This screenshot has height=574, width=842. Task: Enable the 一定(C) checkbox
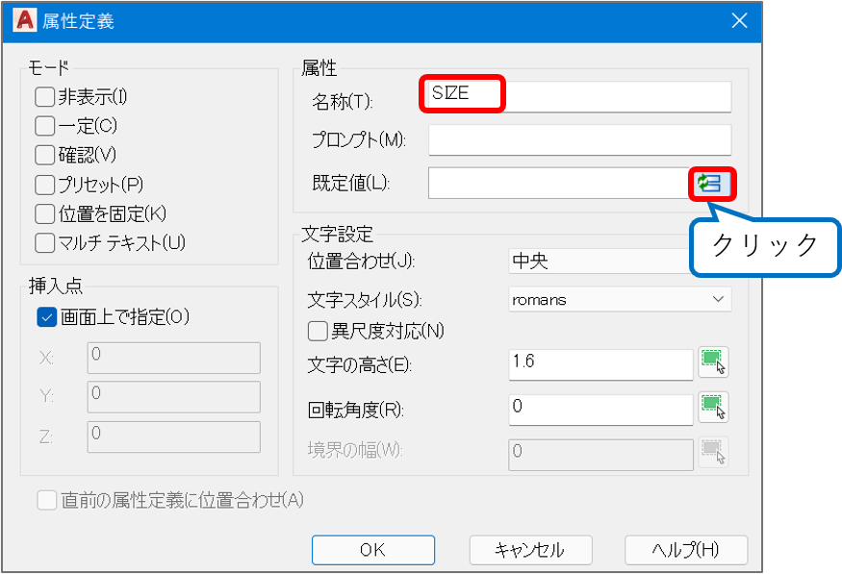pyautogui.click(x=44, y=126)
